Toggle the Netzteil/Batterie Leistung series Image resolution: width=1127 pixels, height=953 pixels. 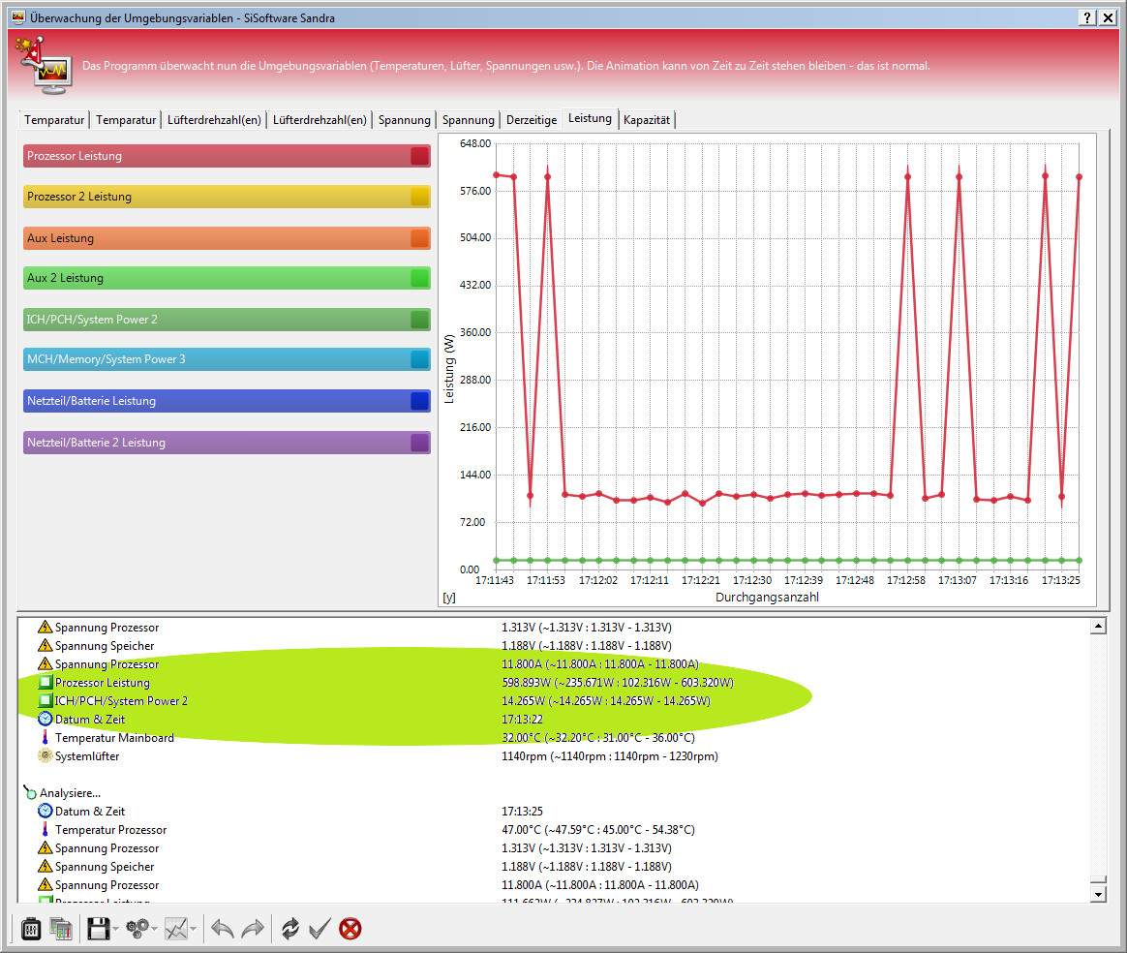click(227, 401)
